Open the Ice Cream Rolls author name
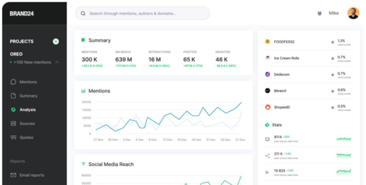 pos(286,58)
